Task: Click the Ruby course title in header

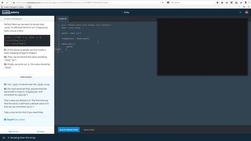Action: coord(126,12)
